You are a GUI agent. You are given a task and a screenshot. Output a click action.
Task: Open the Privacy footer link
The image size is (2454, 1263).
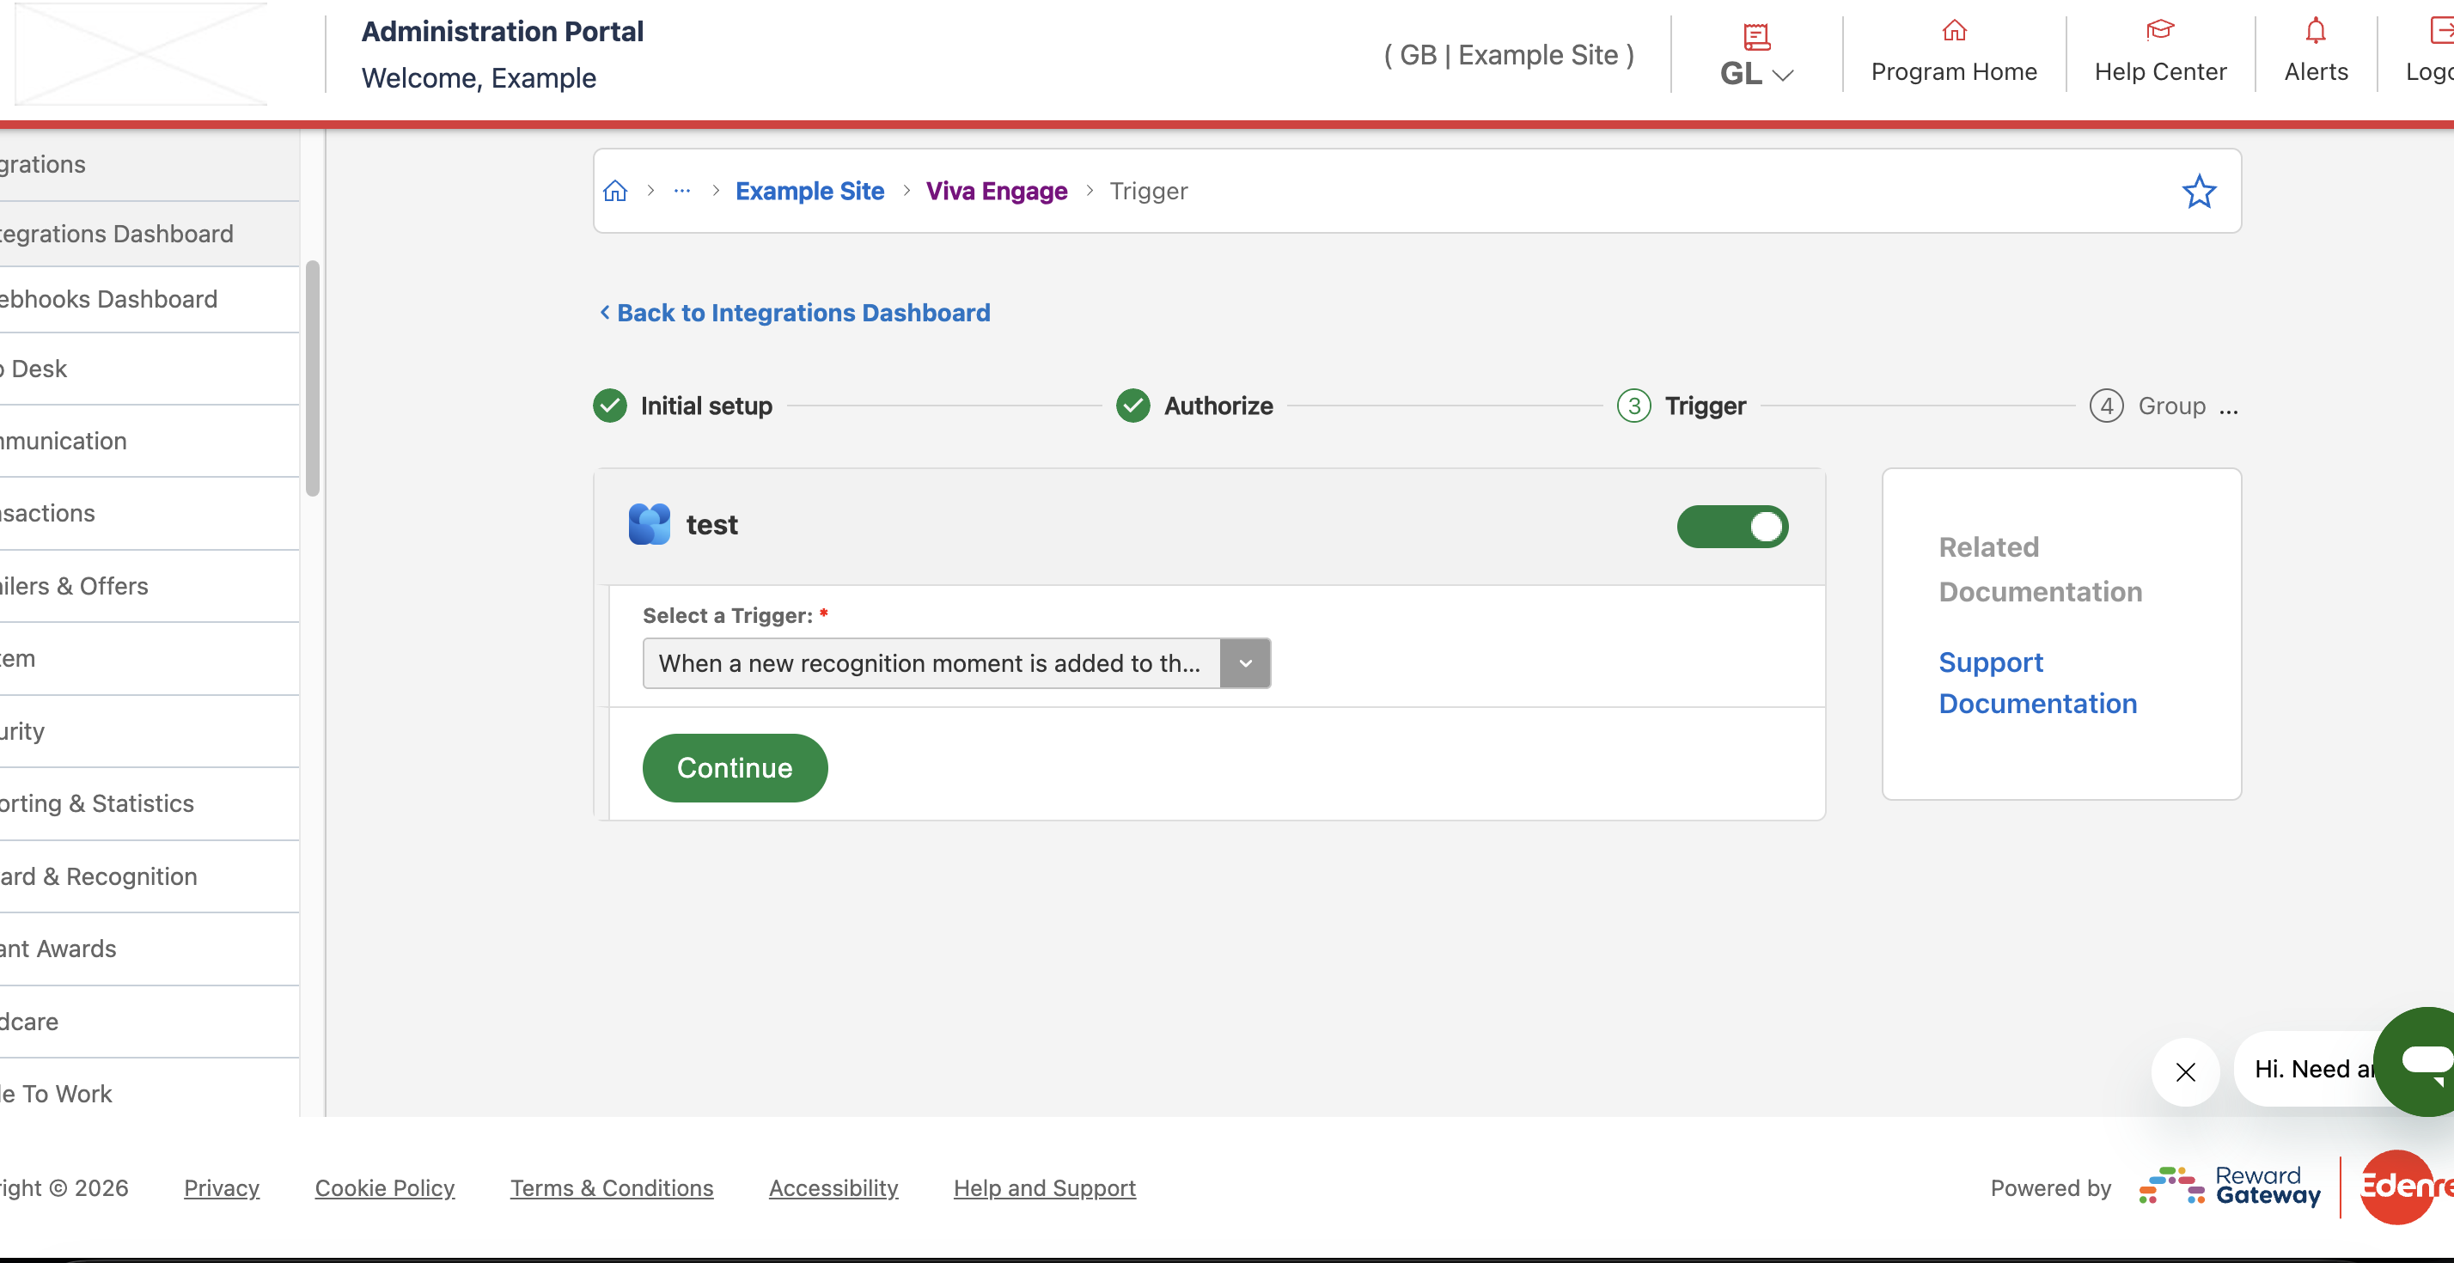[221, 1187]
